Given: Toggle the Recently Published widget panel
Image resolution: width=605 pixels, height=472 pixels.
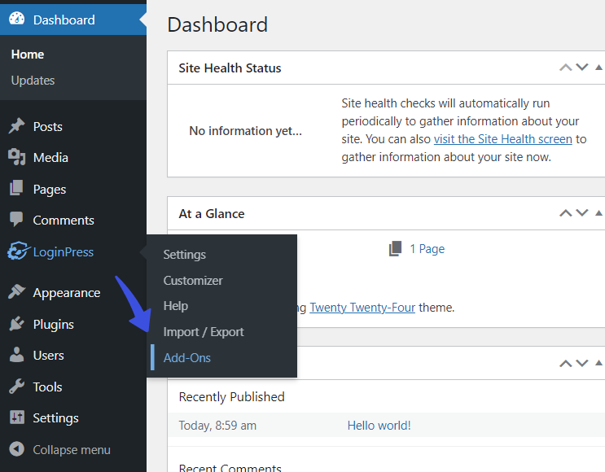Looking at the screenshot, I should pyautogui.click(x=598, y=363).
